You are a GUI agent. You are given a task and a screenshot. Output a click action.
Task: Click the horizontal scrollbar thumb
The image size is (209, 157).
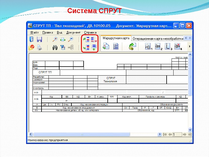[82, 134]
